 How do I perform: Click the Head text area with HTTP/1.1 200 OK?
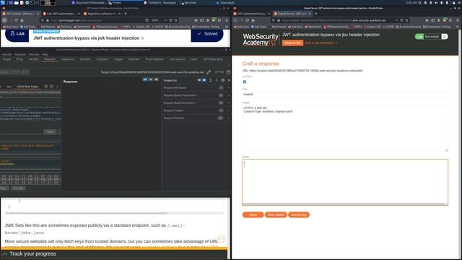(345, 129)
